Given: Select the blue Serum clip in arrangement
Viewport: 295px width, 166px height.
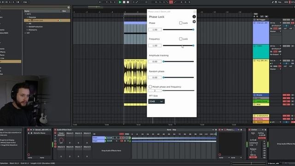Looking at the screenshot, I should (135, 23).
